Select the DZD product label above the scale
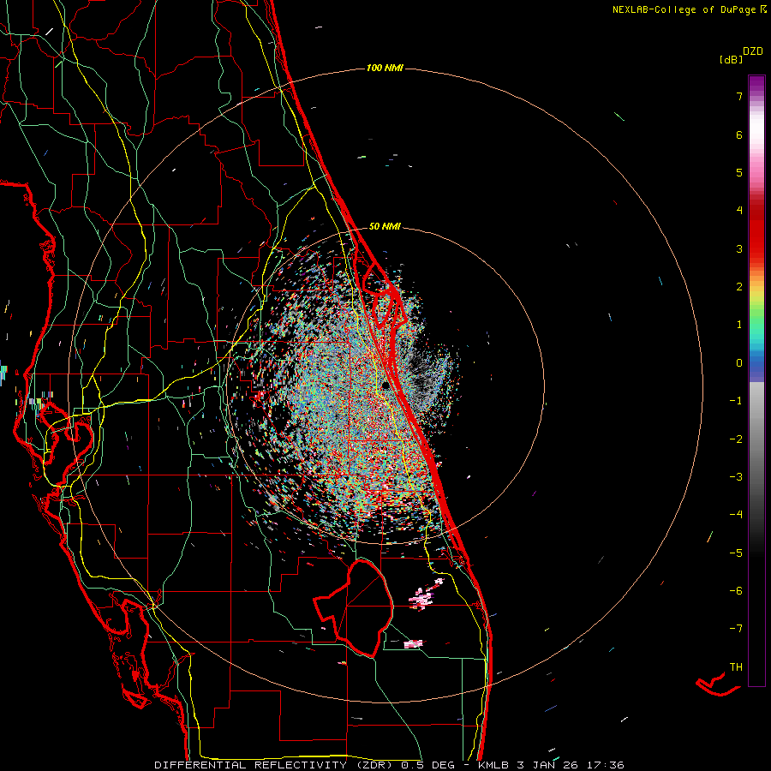 [x=753, y=51]
